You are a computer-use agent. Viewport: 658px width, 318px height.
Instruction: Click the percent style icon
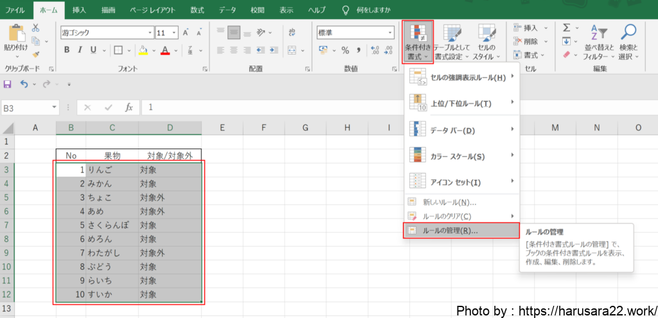point(344,50)
